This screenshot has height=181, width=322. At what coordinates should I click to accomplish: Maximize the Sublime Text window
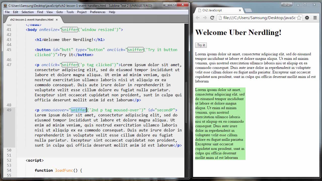point(173,5)
